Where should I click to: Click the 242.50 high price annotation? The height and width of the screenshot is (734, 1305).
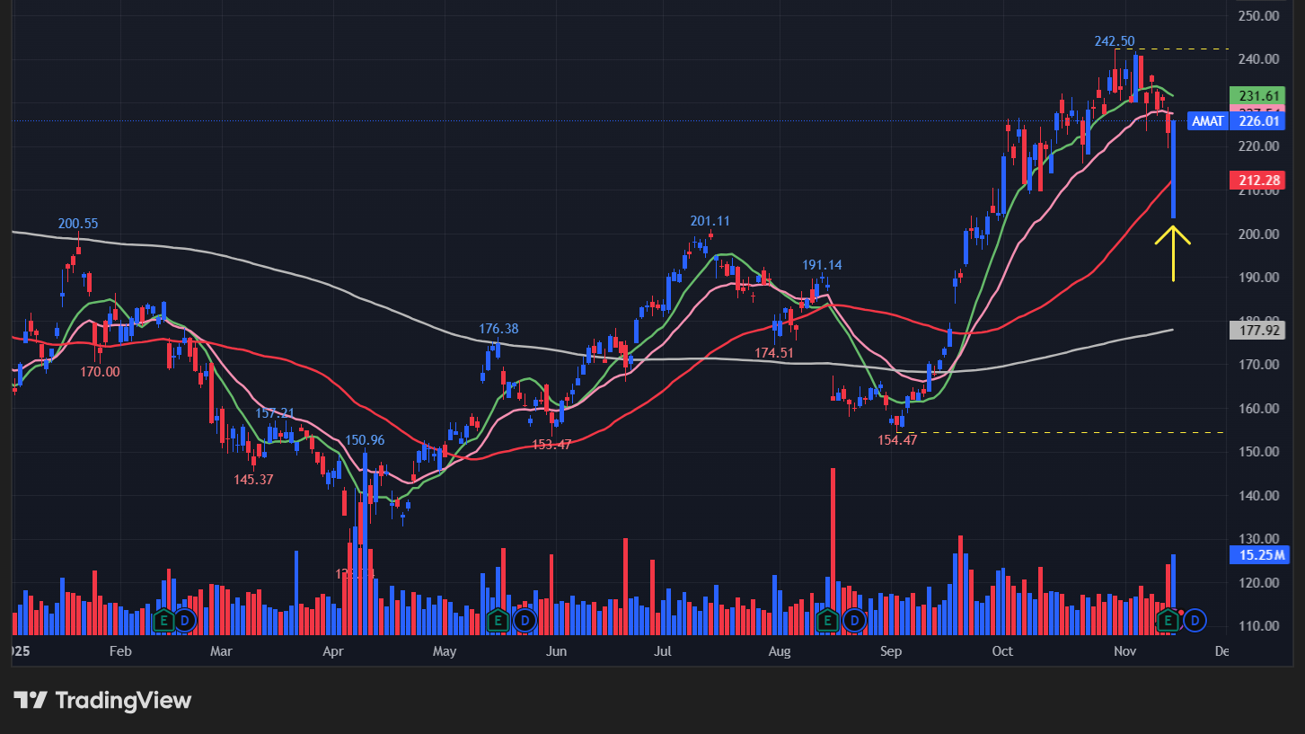[x=1114, y=41]
